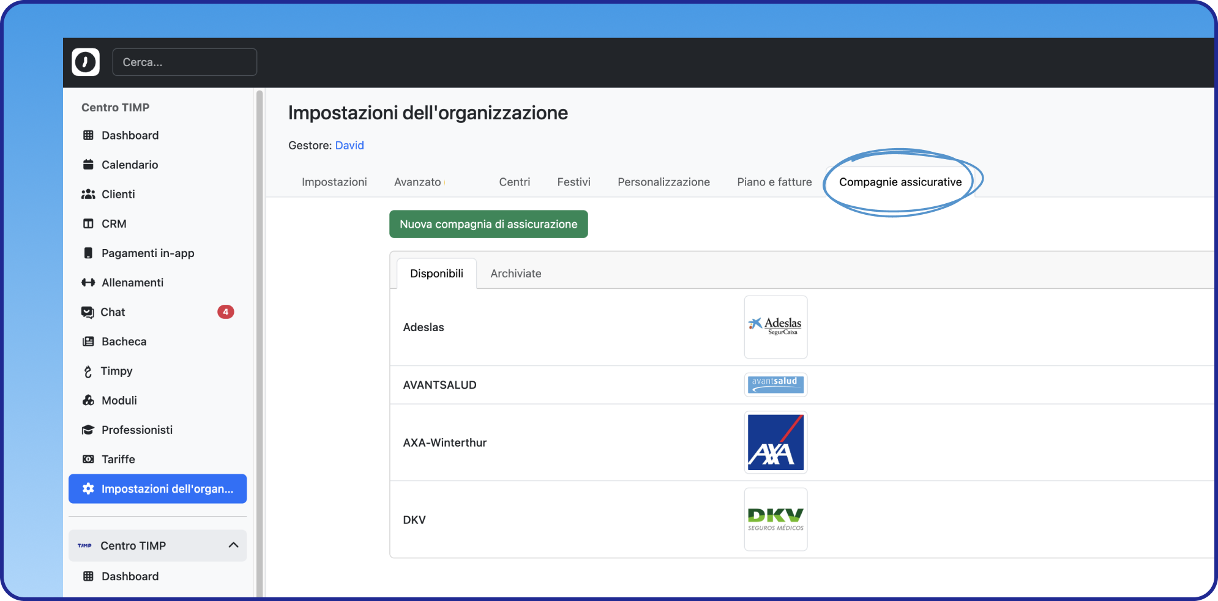
Task: Select the Compagnie assicurative tab
Action: point(900,182)
